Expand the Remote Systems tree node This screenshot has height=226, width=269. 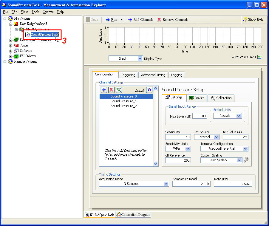[x=5, y=62]
